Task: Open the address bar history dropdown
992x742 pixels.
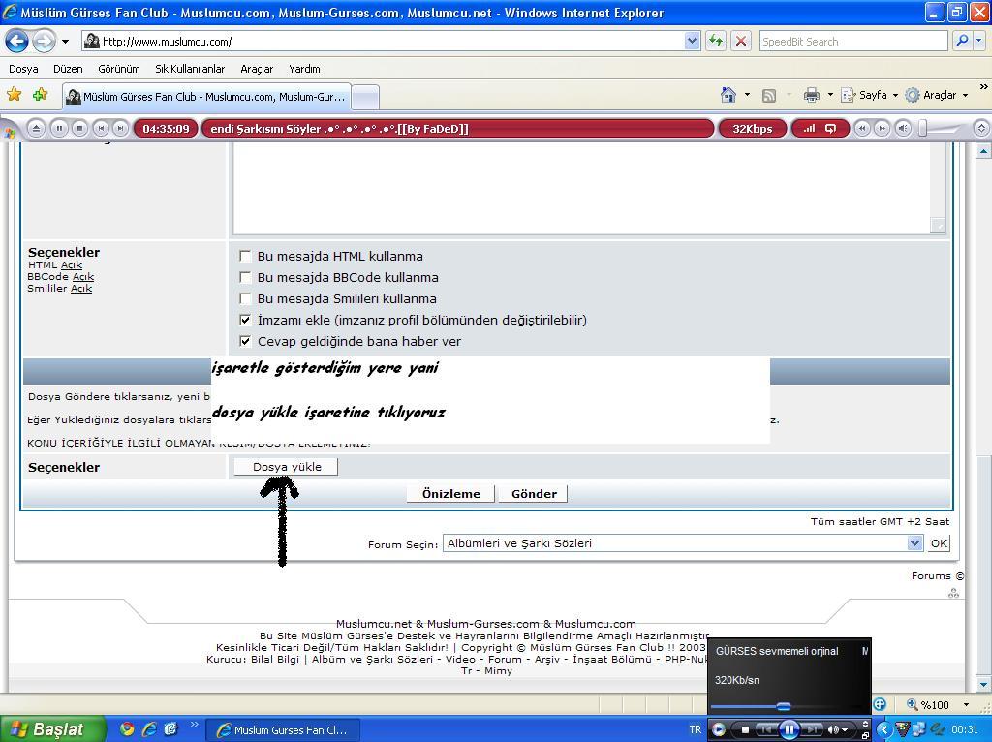Action: click(692, 42)
